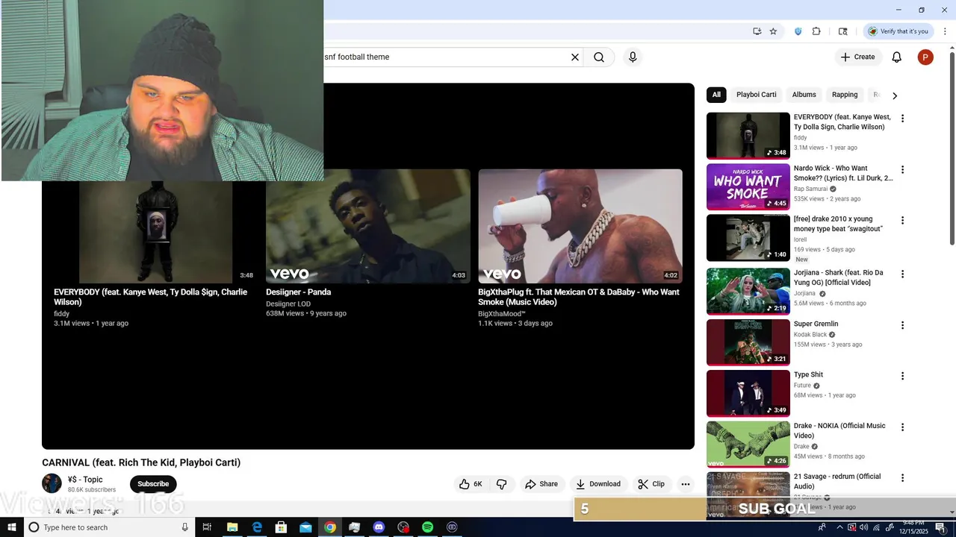Open drake 2010 type beat thumbnail

click(x=748, y=237)
